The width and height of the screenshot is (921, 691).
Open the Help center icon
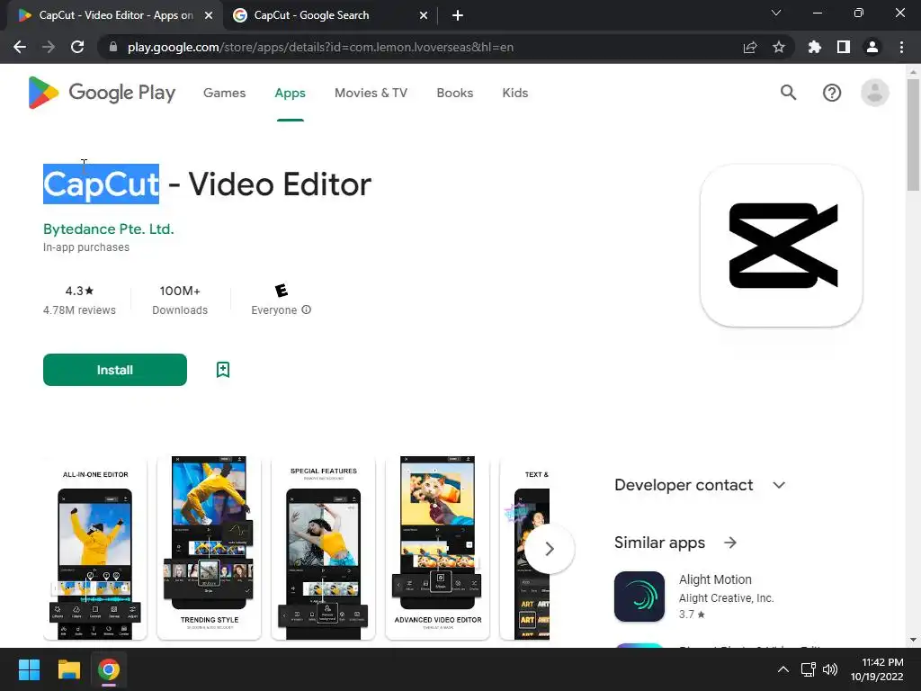[832, 93]
